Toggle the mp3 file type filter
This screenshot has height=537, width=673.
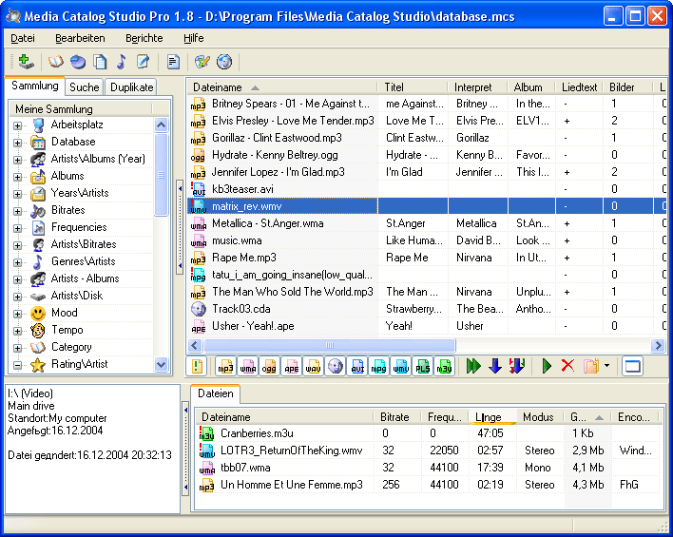coord(226,367)
